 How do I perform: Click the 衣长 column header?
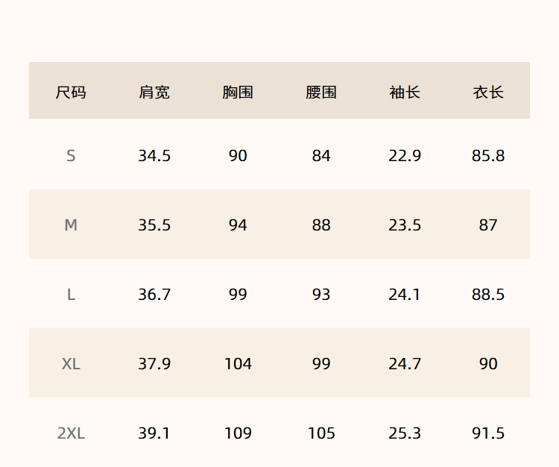tap(488, 93)
